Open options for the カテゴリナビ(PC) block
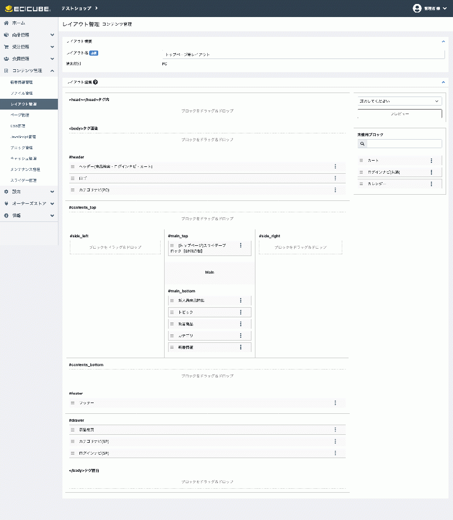Viewport: 453px width, 520px height. pyautogui.click(x=335, y=190)
